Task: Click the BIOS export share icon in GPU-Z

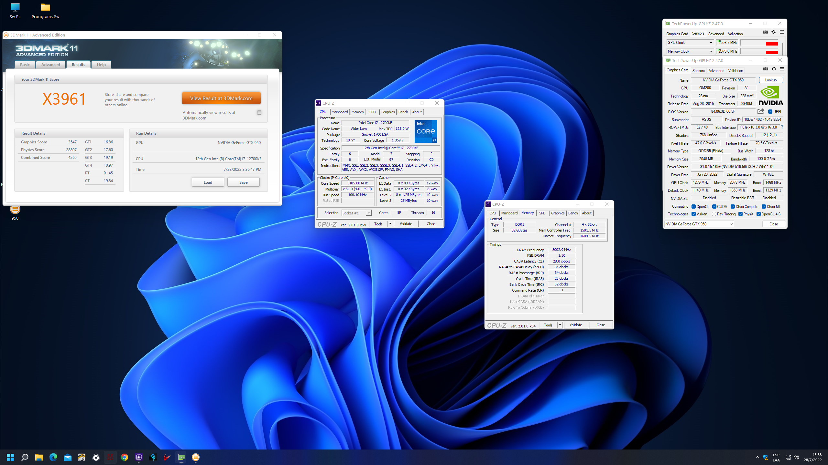Action: click(x=761, y=111)
